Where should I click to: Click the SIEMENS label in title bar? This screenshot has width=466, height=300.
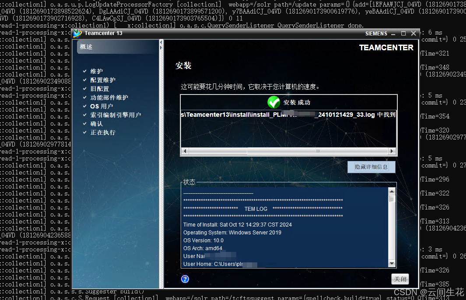(x=376, y=34)
